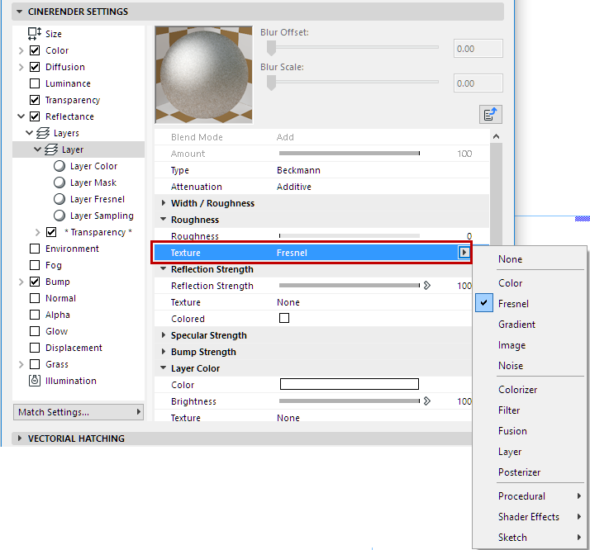Tick the Colored checkbox

[x=284, y=319]
